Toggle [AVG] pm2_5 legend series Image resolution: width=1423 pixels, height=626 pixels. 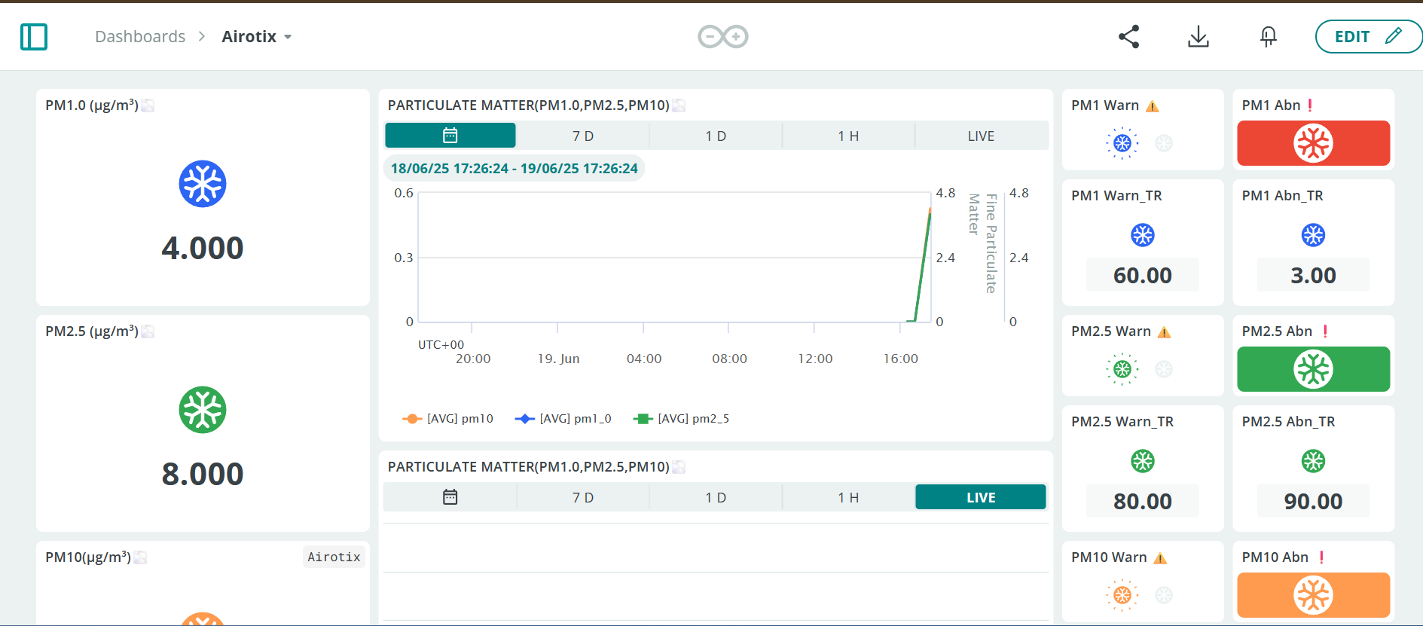pyautogui.click(x=682, y=419)
